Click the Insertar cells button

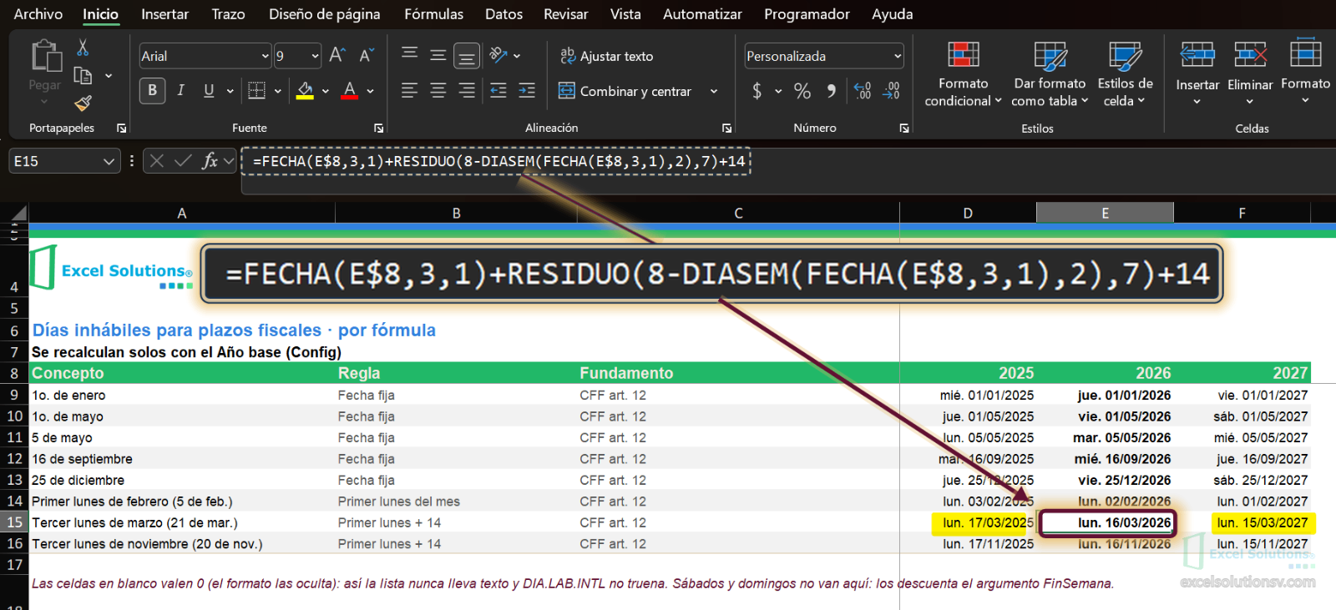(x=1197, y=73)
